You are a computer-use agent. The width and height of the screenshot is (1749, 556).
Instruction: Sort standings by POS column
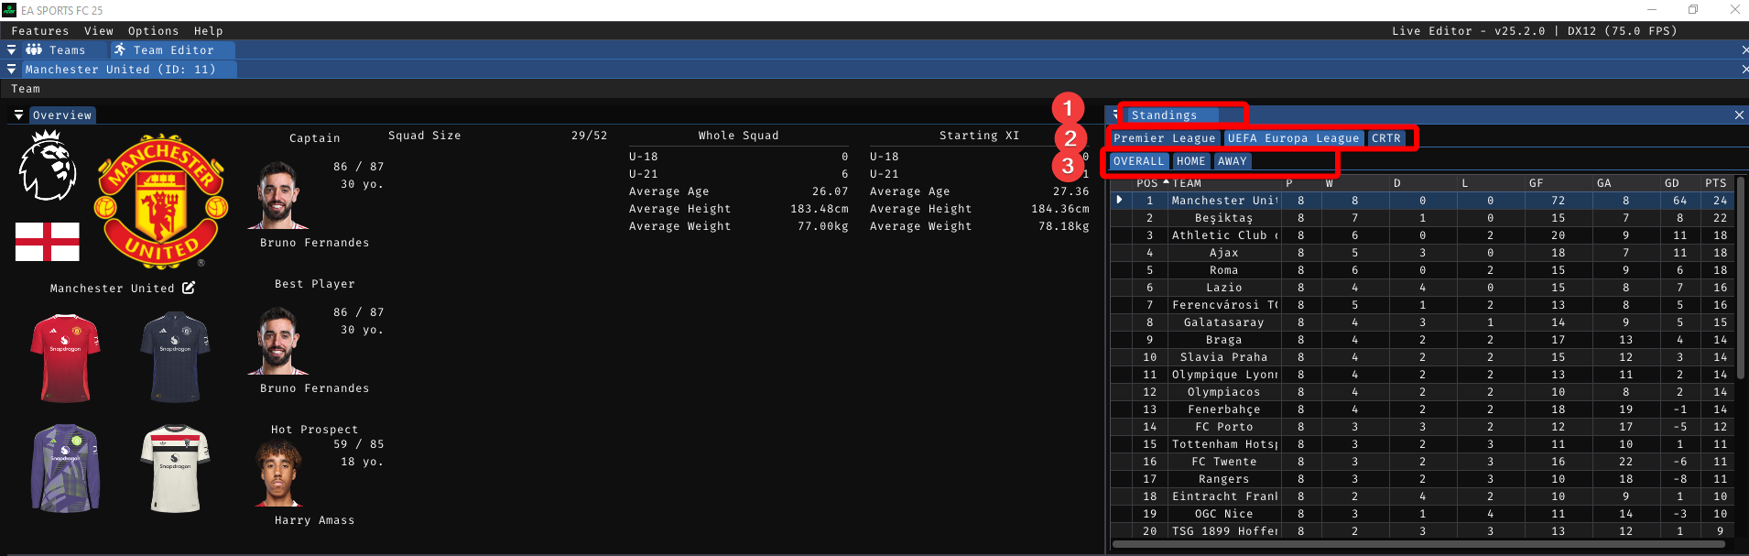(1148, 183)
